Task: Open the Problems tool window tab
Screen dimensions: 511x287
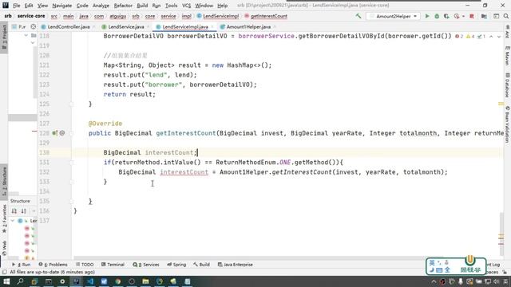Action: coord(53,265)
